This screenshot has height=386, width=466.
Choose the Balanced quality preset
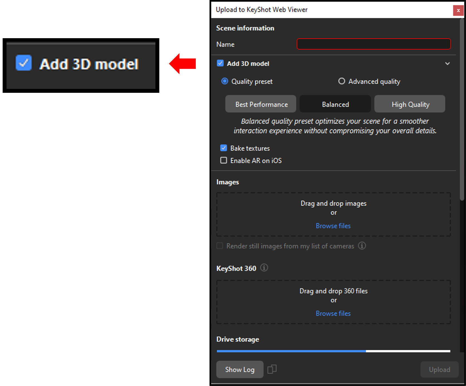tap(335, 104)
